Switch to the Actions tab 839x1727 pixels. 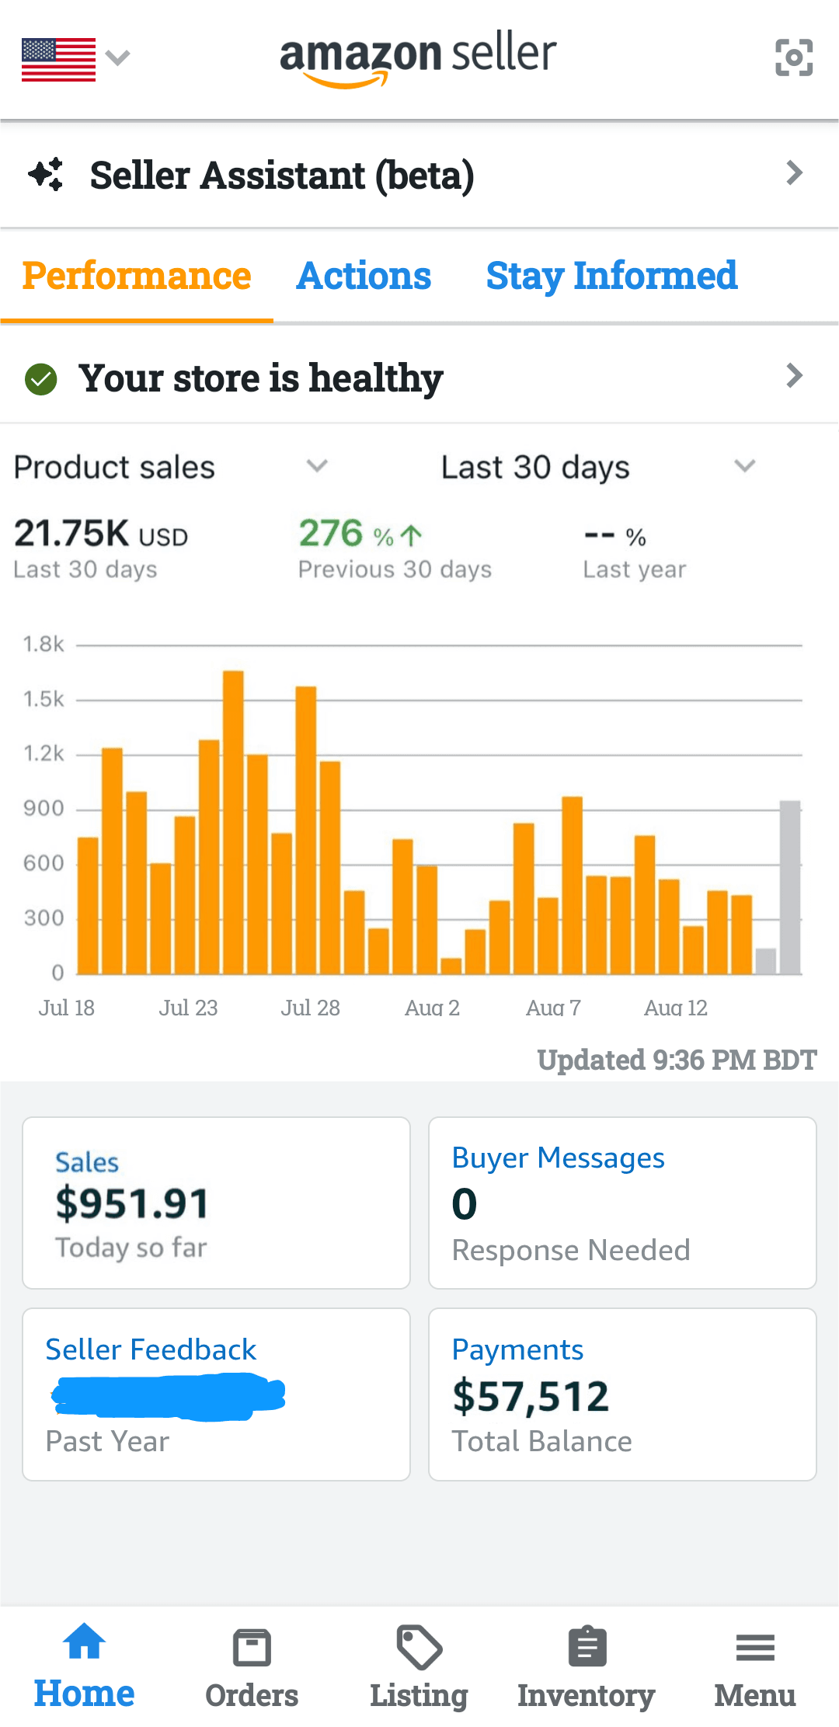point(364,276)
